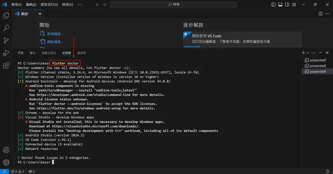Switch to the Output panel tab
The height and width of the screenshot is (174, 333).
pyautogui.click(x=32, y=53)
